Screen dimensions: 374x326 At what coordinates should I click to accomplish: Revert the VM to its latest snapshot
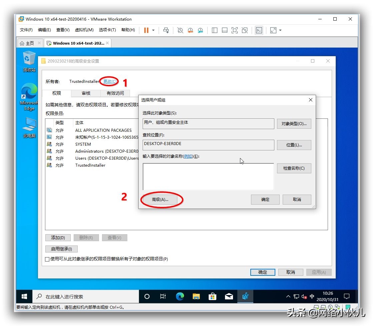[190, 30]
